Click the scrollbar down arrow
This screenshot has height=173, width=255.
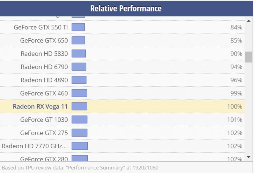[249, 157]
